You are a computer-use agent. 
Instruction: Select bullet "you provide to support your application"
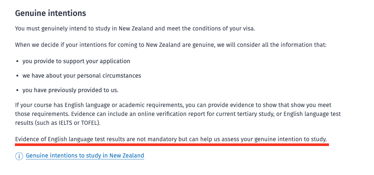pyautogui.click(x=76, y=61)
